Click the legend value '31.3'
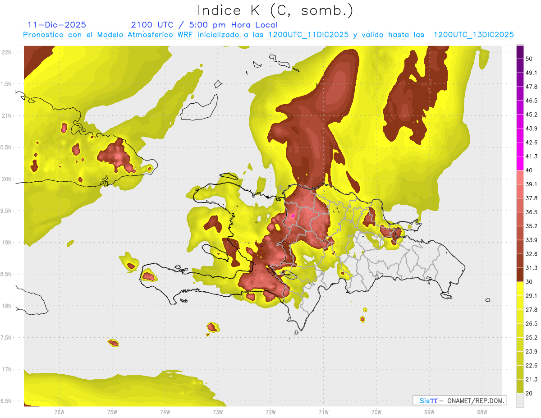Image resolution: width=541 pixels, height=418 pixels. (x=532, y=268)
